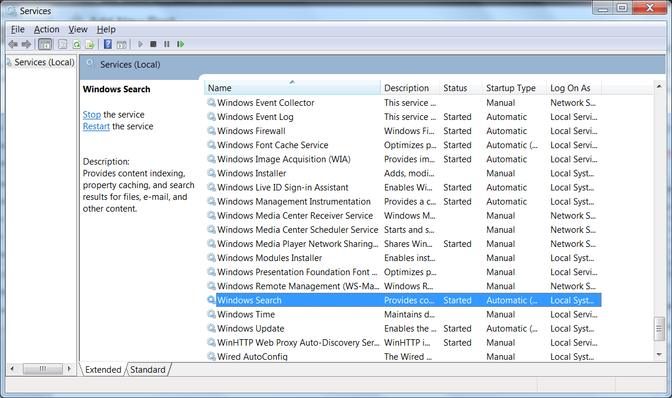The width and height of the screenshot is (672, 398).
Task: Select Windows Media Player Network Sharing row
Action: (403, 243)
